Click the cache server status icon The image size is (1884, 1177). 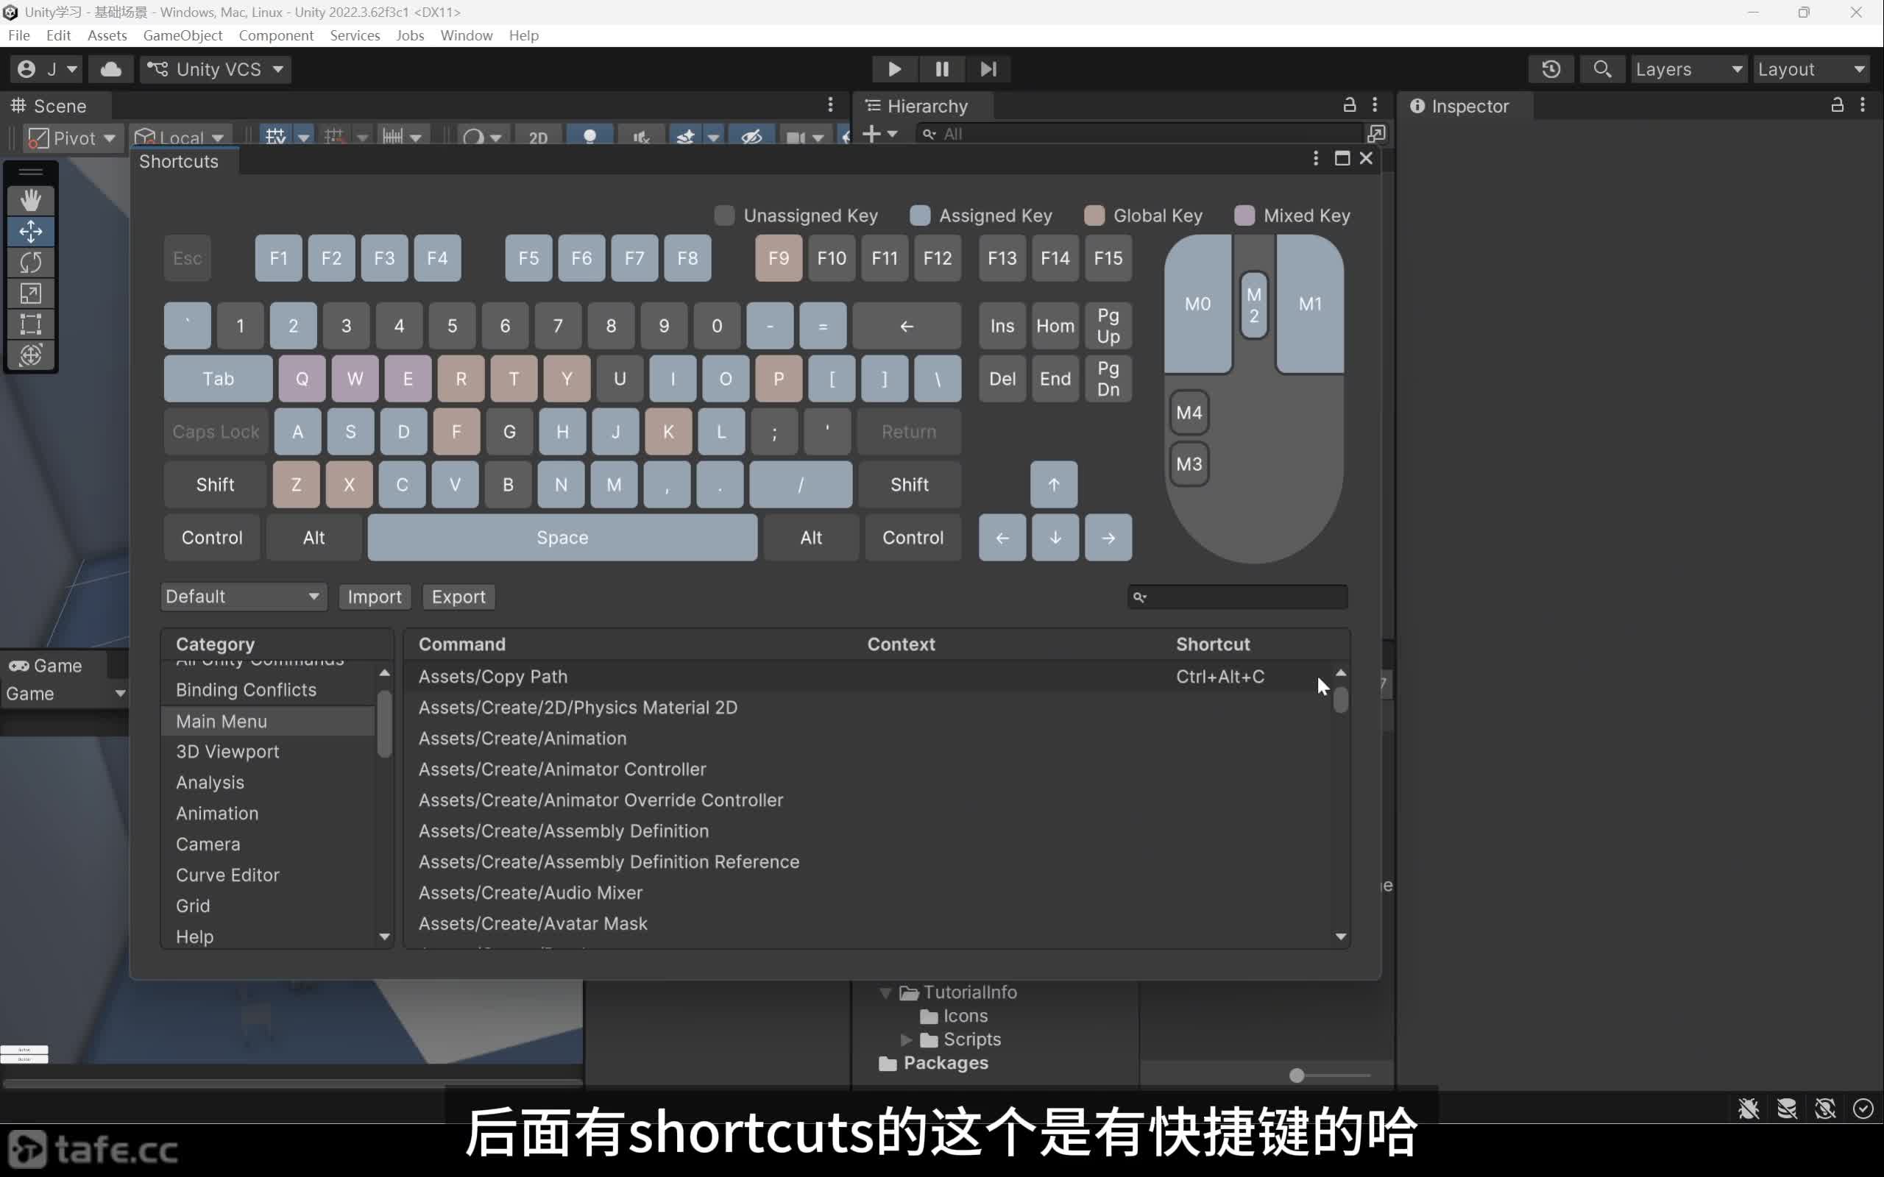(1787, 1109)
